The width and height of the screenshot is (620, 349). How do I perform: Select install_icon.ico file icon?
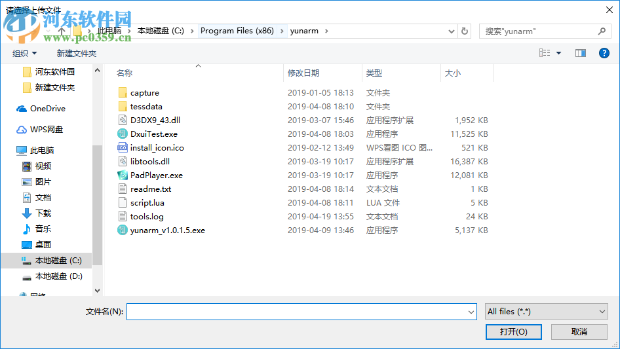[x=123, y=147]
